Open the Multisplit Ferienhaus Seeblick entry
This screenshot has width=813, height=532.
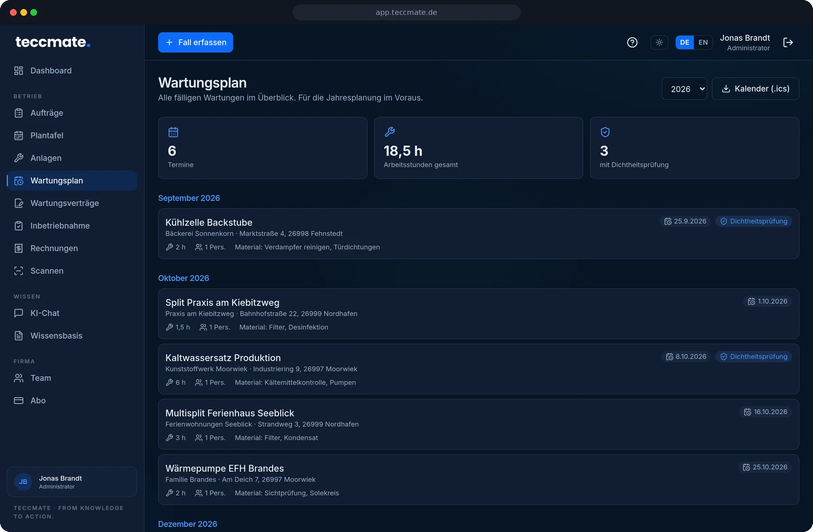tap(478, 424)
